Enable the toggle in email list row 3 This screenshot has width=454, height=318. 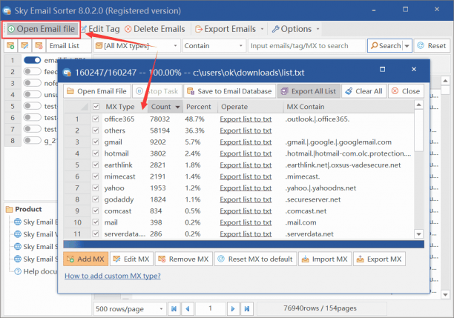tap(33, 83)
